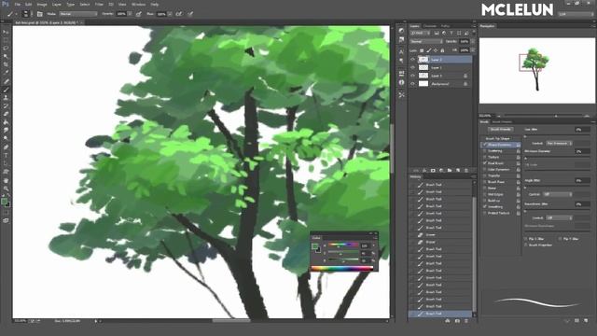Select Brush Tip Shape section
Viewport: 597px width, 336px height.
point(497,139)
